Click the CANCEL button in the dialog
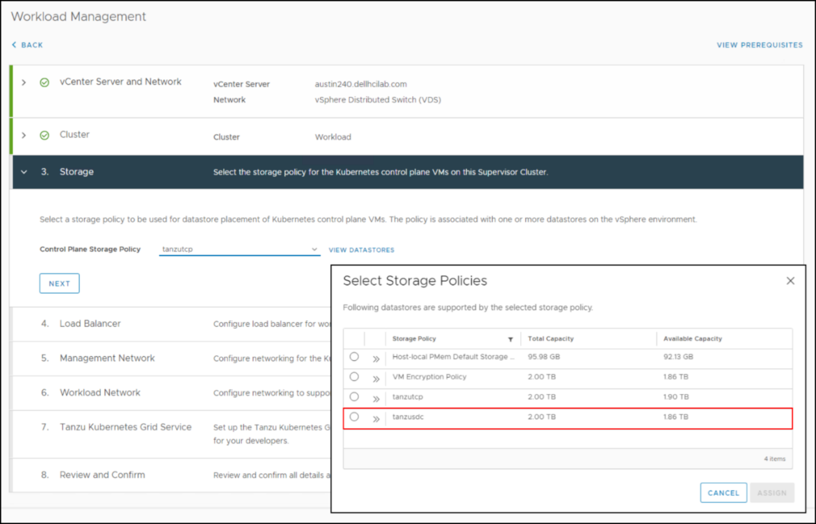Screen dimensions: 816x524 point(723,493)
